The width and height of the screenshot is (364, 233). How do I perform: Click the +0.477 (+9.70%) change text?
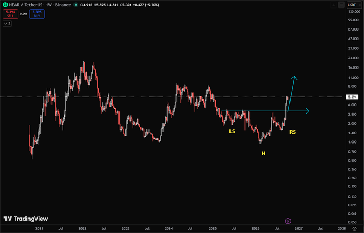[x=146, y=5]
